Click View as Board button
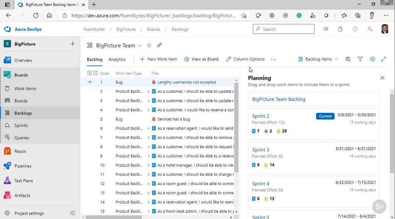 tap(201, 59)
